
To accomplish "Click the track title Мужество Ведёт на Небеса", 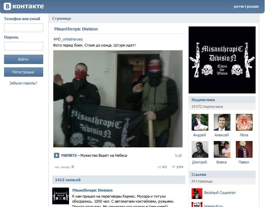I will click(x=104, y=155).
